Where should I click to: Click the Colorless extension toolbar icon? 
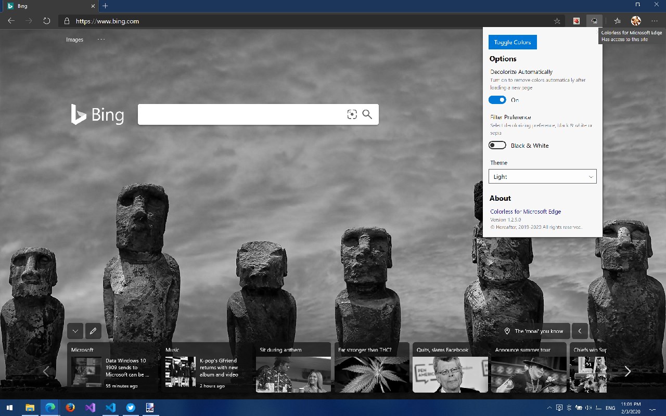click(x=594, y=21)
